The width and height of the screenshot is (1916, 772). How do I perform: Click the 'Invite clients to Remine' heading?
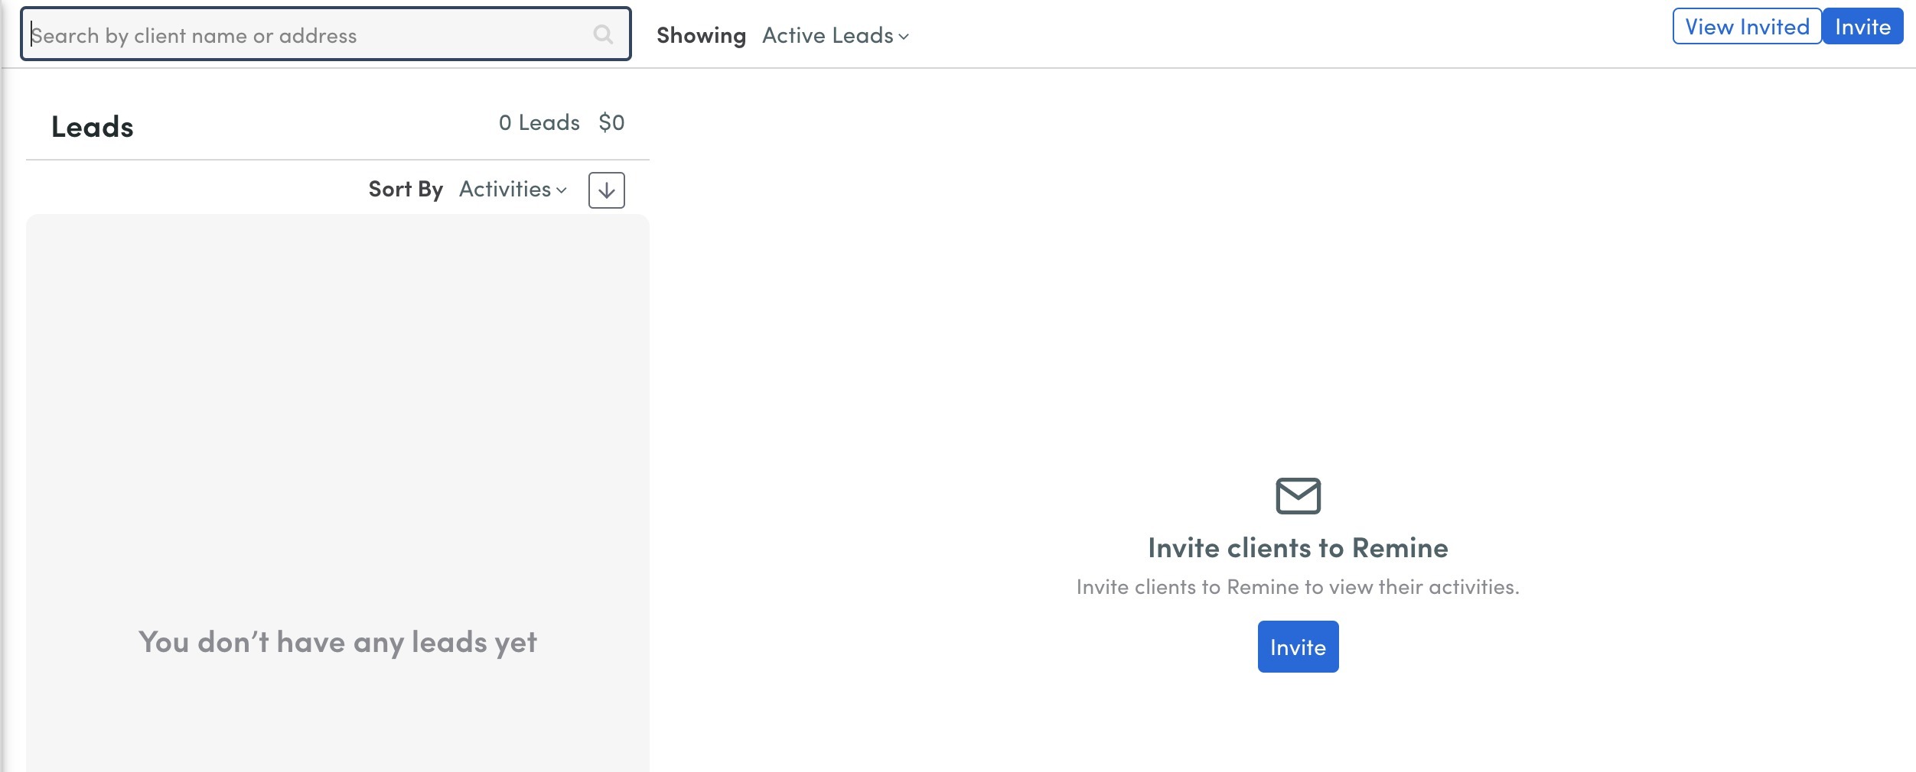[x=1298, y=548]
